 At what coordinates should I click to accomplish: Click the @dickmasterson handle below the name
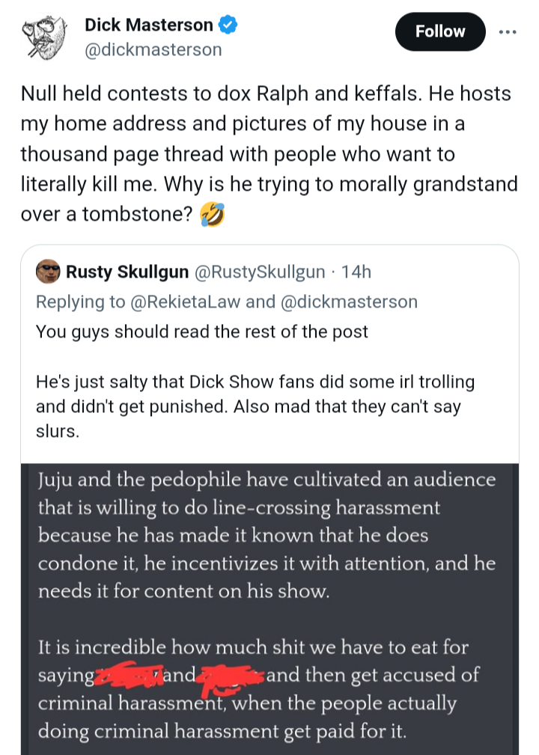[153, 50]
